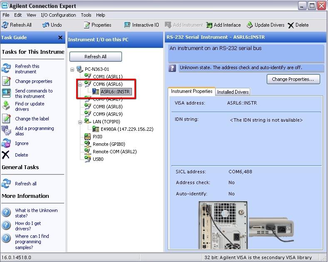This screenshot has width=328, height=262.
Task: Click the Send commands to this instrument link
Action: (34, 94)
